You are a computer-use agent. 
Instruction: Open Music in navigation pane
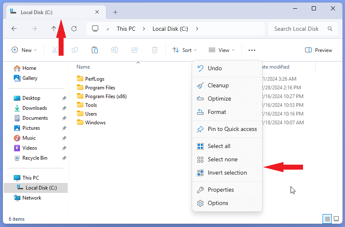25,138
